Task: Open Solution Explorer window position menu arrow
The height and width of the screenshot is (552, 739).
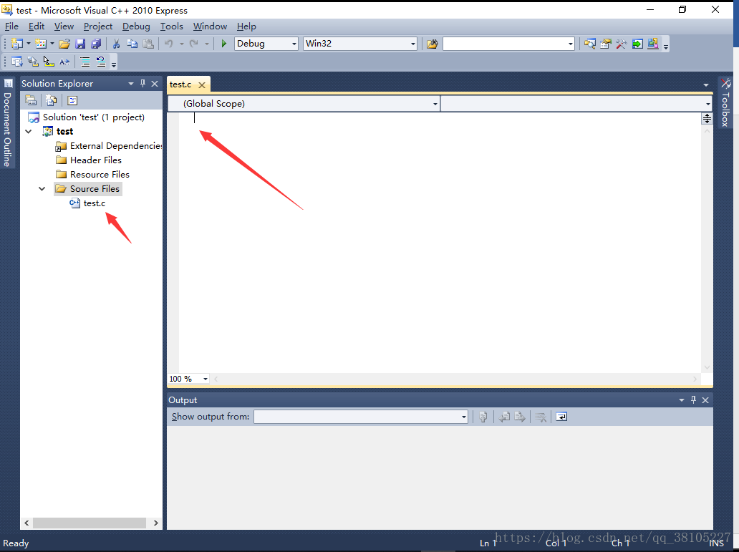Action: coord(131,84)
